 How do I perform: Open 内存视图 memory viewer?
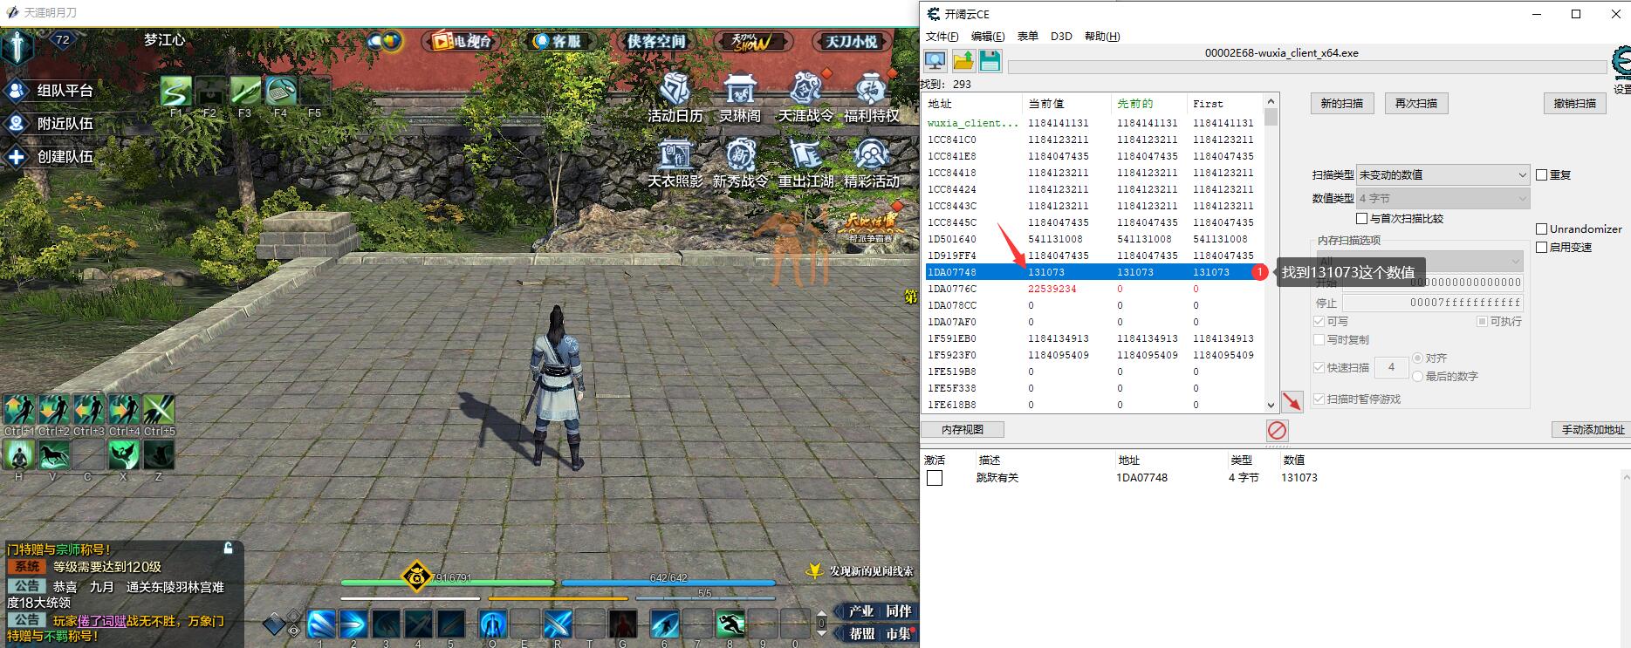(963, 429)
